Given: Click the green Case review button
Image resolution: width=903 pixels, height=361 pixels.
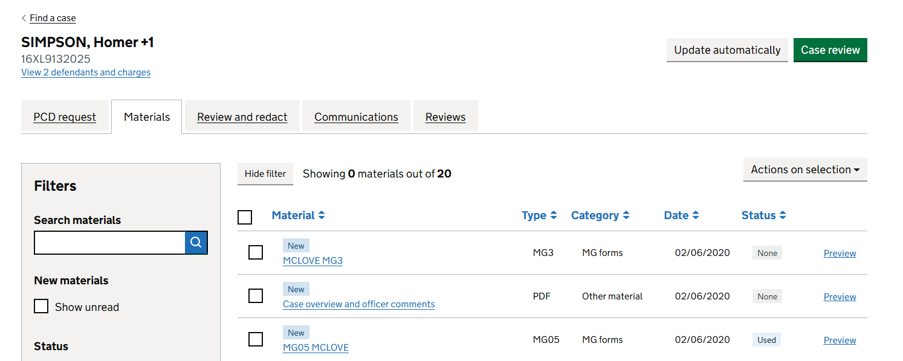Looking at the screenshot, I should [x=830, y=50].
